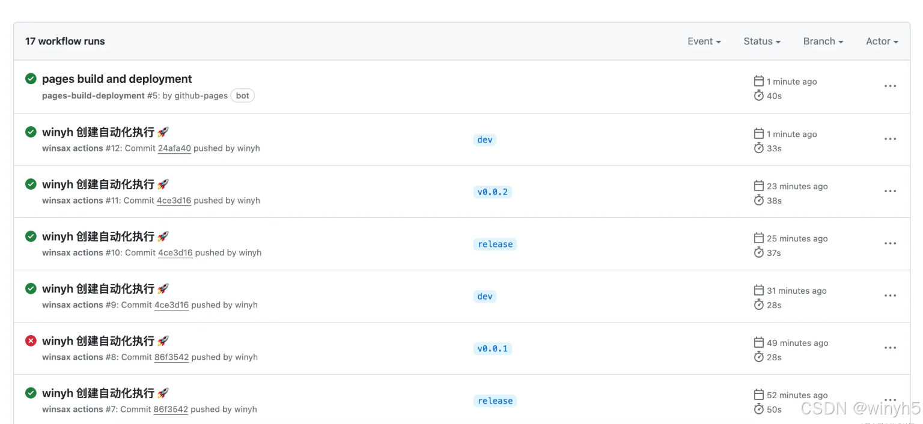
Task: Click the dev branch label on run #12
Action: [485, 140]
